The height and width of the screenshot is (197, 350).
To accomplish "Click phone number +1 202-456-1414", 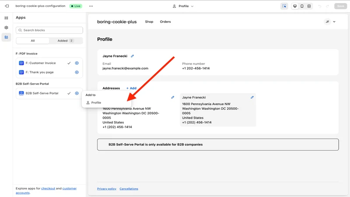I will pyautogui.click(x=196, y=68).
